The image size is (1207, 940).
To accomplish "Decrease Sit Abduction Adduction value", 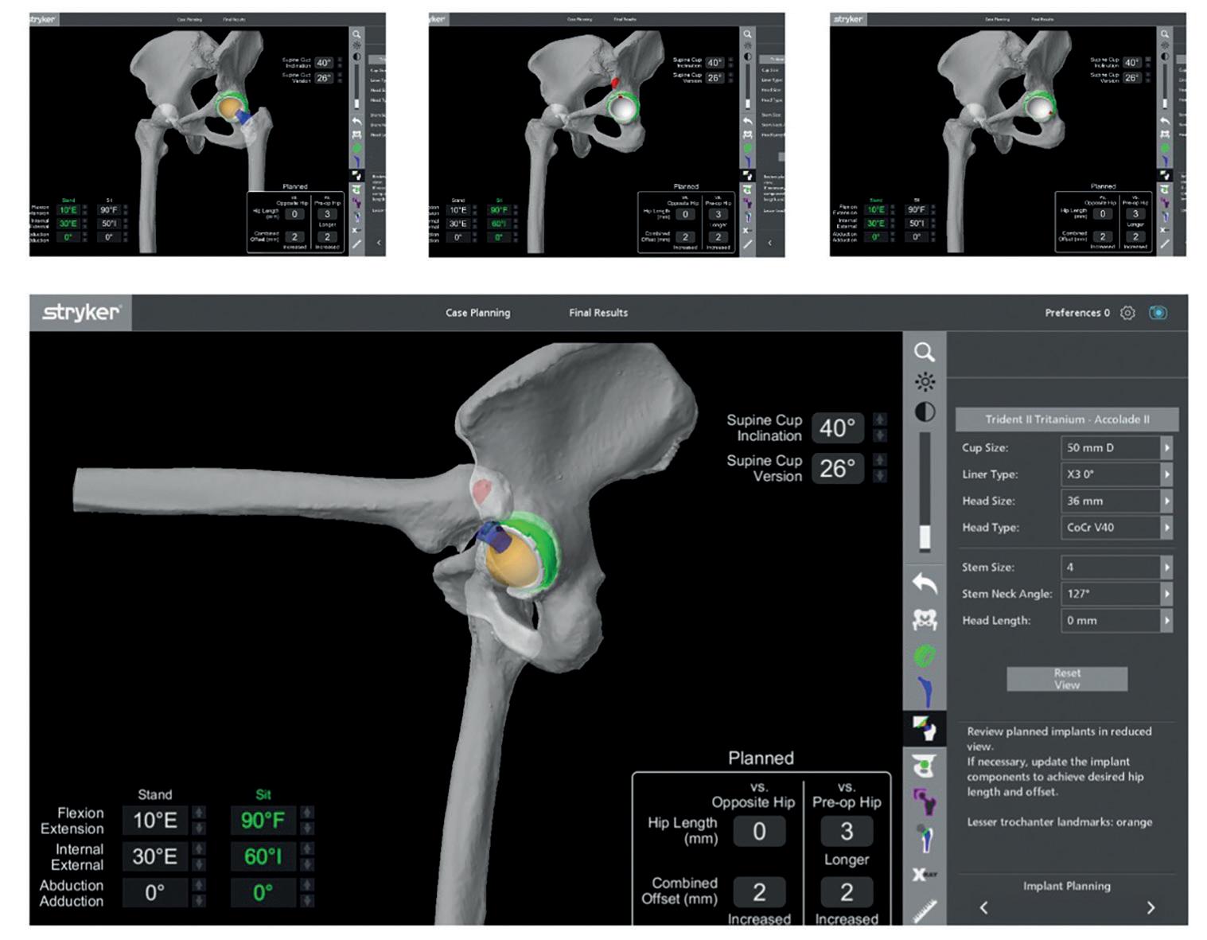I will click(x=307, y=901).
